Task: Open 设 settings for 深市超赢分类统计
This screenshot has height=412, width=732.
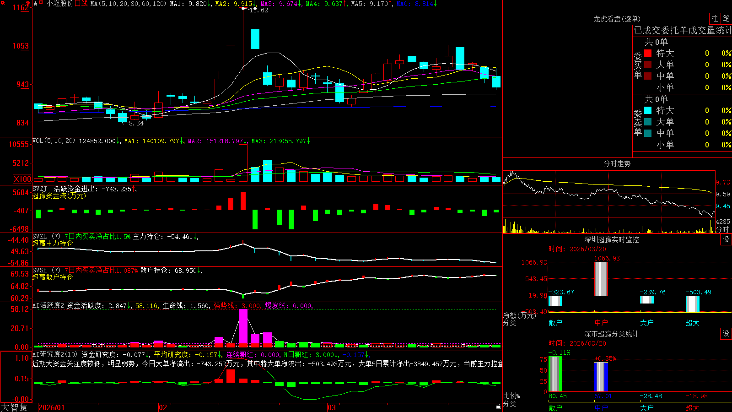Action: (726, 334)
